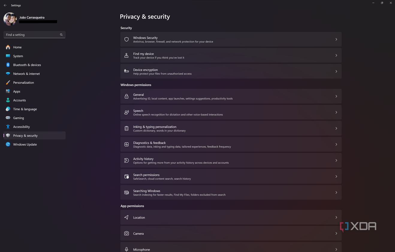This screenshot has height=252, width=395.
Task: Click the Microphone icon in App permissions
Action: point(126,249)
